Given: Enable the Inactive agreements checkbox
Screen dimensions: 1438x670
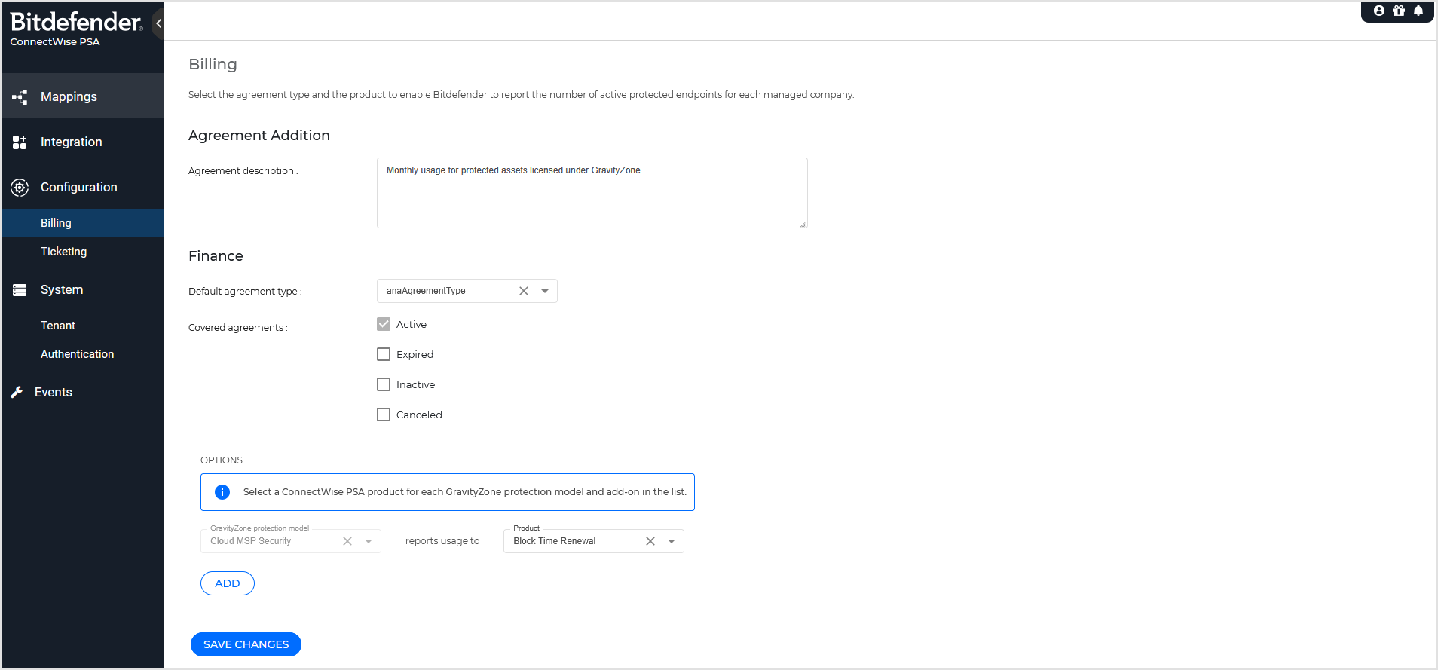Looking at the screenshot, I should (384, 384).
